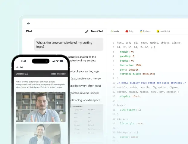Click code line 13 'display: block;'

click(x=130, y=97)
